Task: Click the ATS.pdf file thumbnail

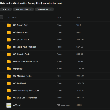Action: click(x=9, y=105)
